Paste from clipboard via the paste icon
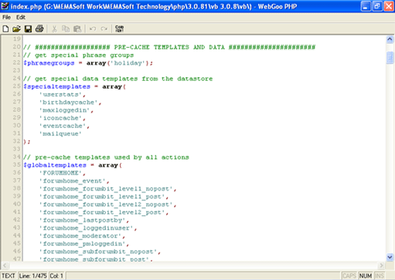 [x=77, y=29]
